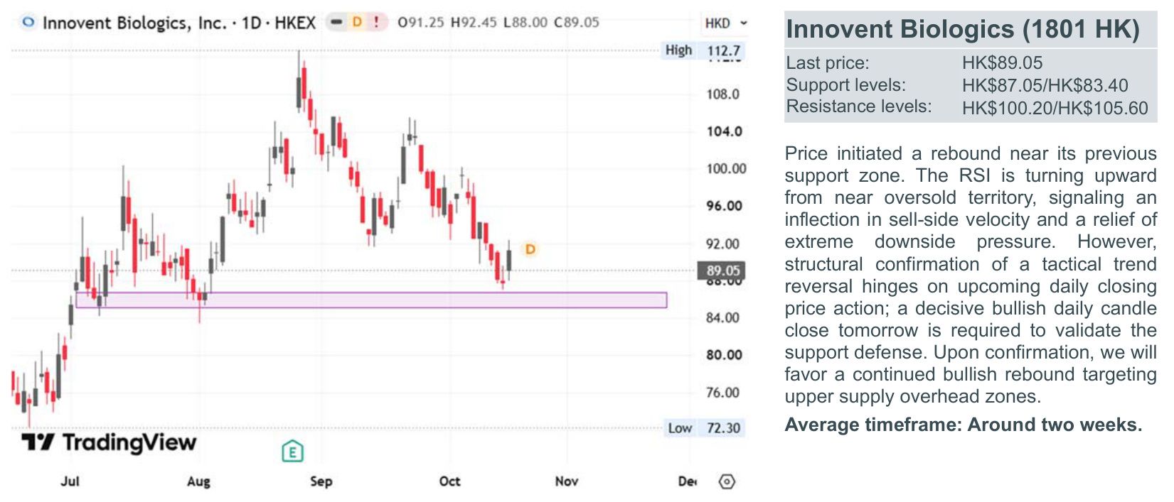Click the Innovent Biologics (1801 HK) heading
Viewport: 1174px width, 502px height.
[963, 29]
